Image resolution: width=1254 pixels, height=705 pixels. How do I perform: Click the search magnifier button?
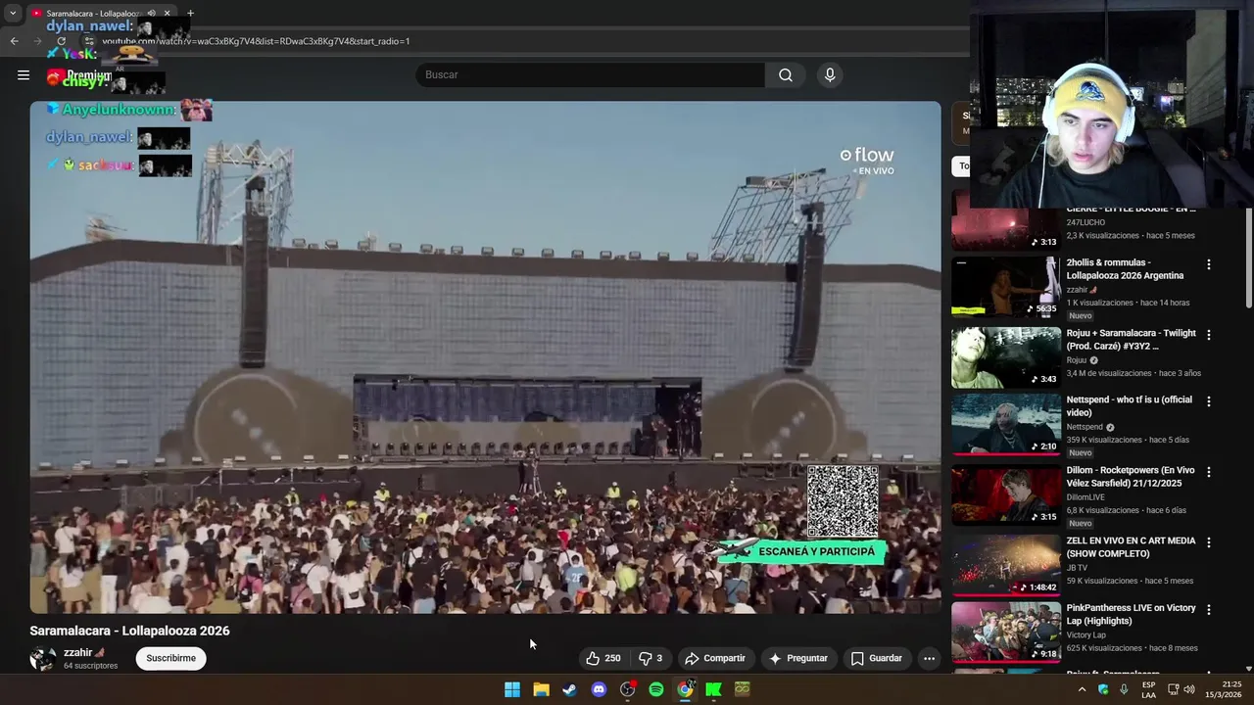coord(786,74)
